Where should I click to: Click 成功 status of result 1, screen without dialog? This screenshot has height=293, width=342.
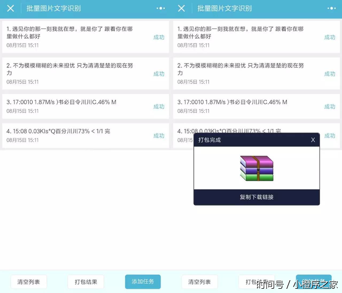coord(159,37)
